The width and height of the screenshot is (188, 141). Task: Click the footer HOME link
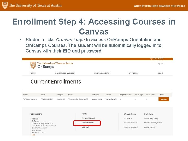(x=84, y=114)
